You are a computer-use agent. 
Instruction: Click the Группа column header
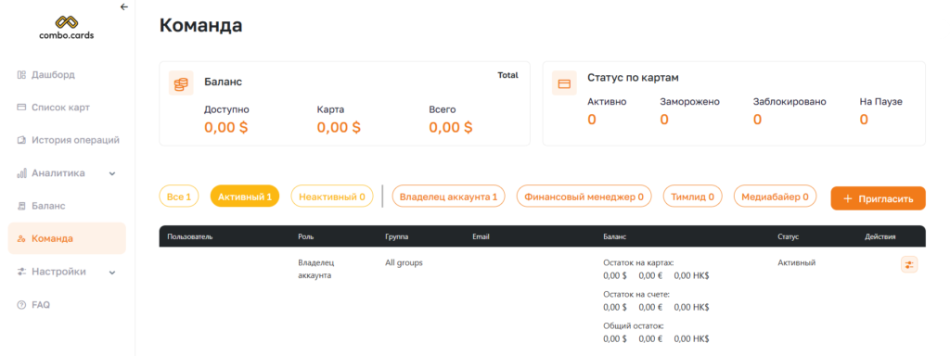coord(397,236)
